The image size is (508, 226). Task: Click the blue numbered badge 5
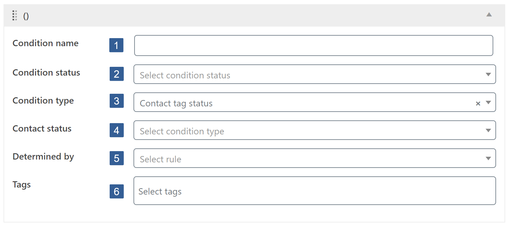pos(116,158)
